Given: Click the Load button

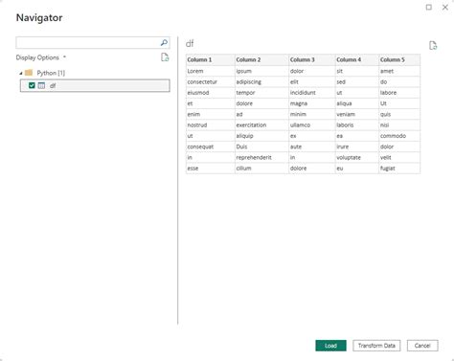Looking at the screenshot, I should [x=330, y=346].
